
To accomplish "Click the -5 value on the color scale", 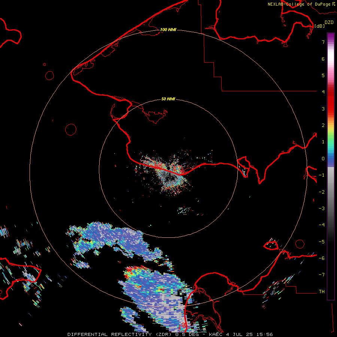I will (322, 242).
